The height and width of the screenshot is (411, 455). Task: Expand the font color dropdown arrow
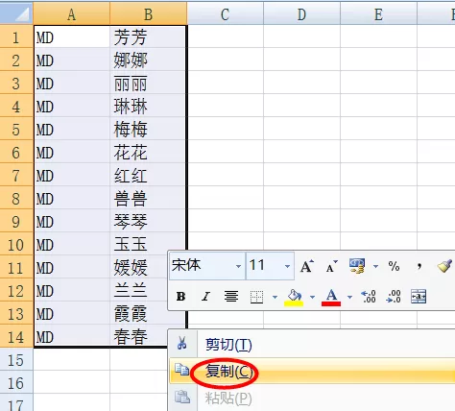349,297
